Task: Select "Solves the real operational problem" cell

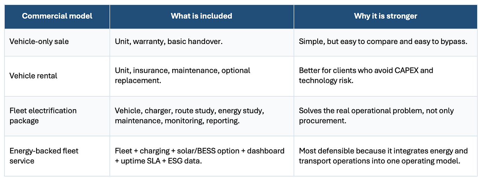Action: 386,116
